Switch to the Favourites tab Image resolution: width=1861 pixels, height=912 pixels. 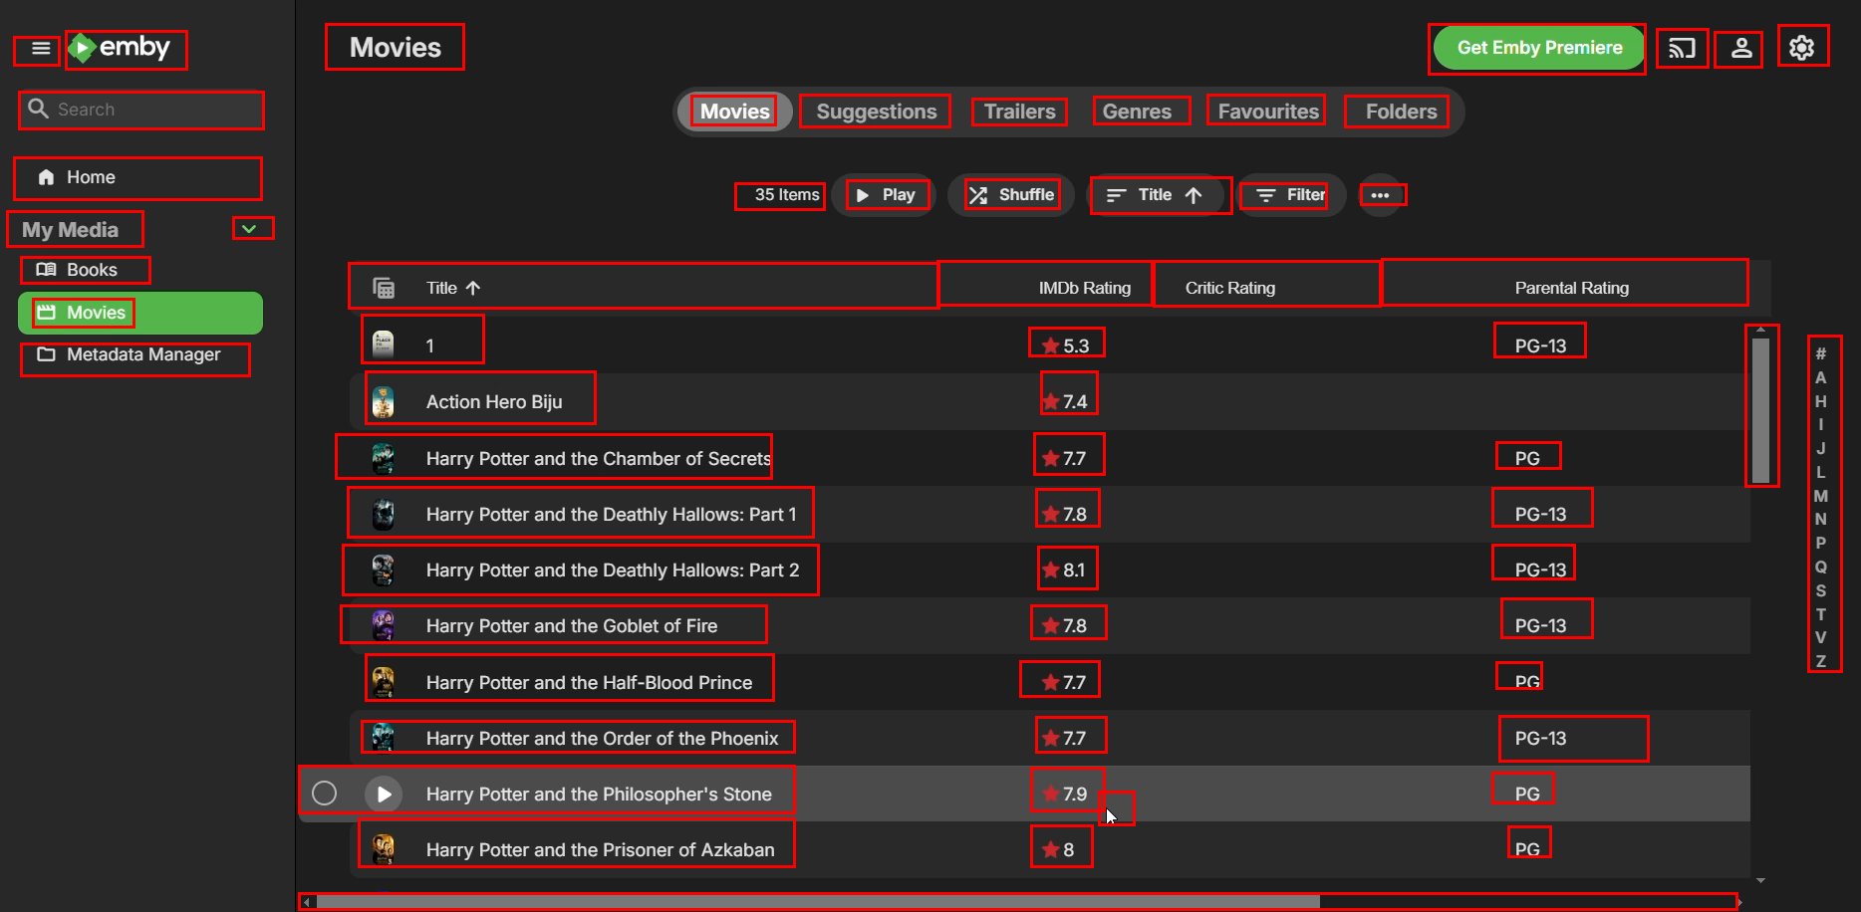[1268, 112]
